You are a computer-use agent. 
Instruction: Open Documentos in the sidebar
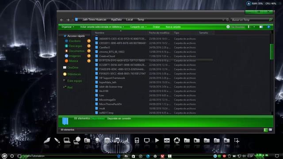tap(76, 51)
